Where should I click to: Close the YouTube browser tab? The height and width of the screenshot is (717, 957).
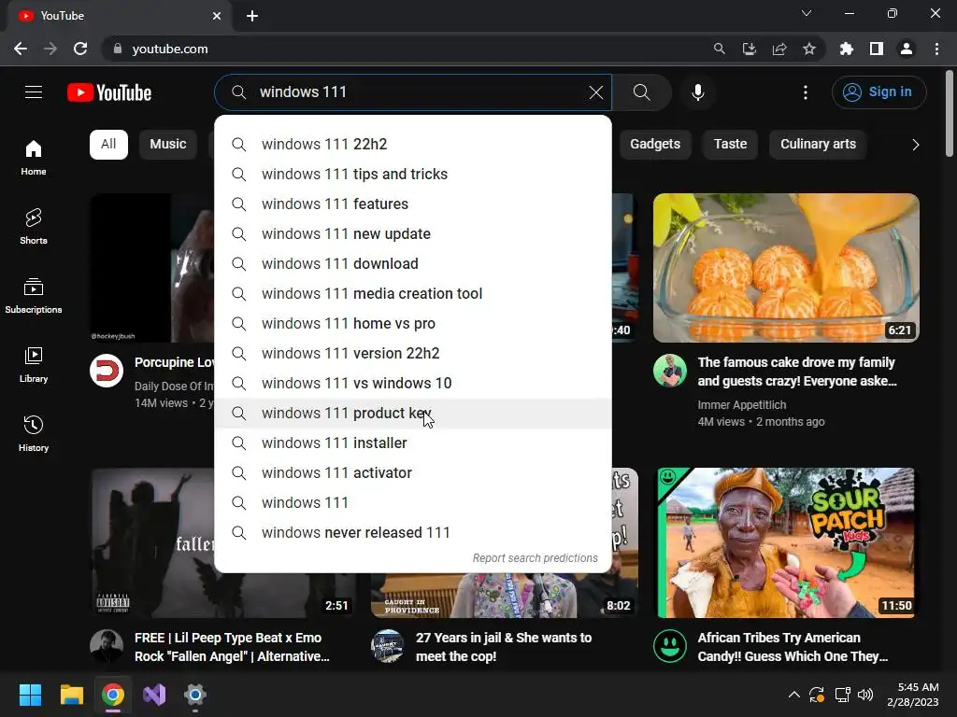(x=217, y=16)
